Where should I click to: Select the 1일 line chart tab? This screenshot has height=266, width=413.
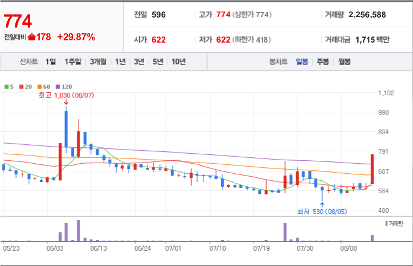click(x=50, y=61)
